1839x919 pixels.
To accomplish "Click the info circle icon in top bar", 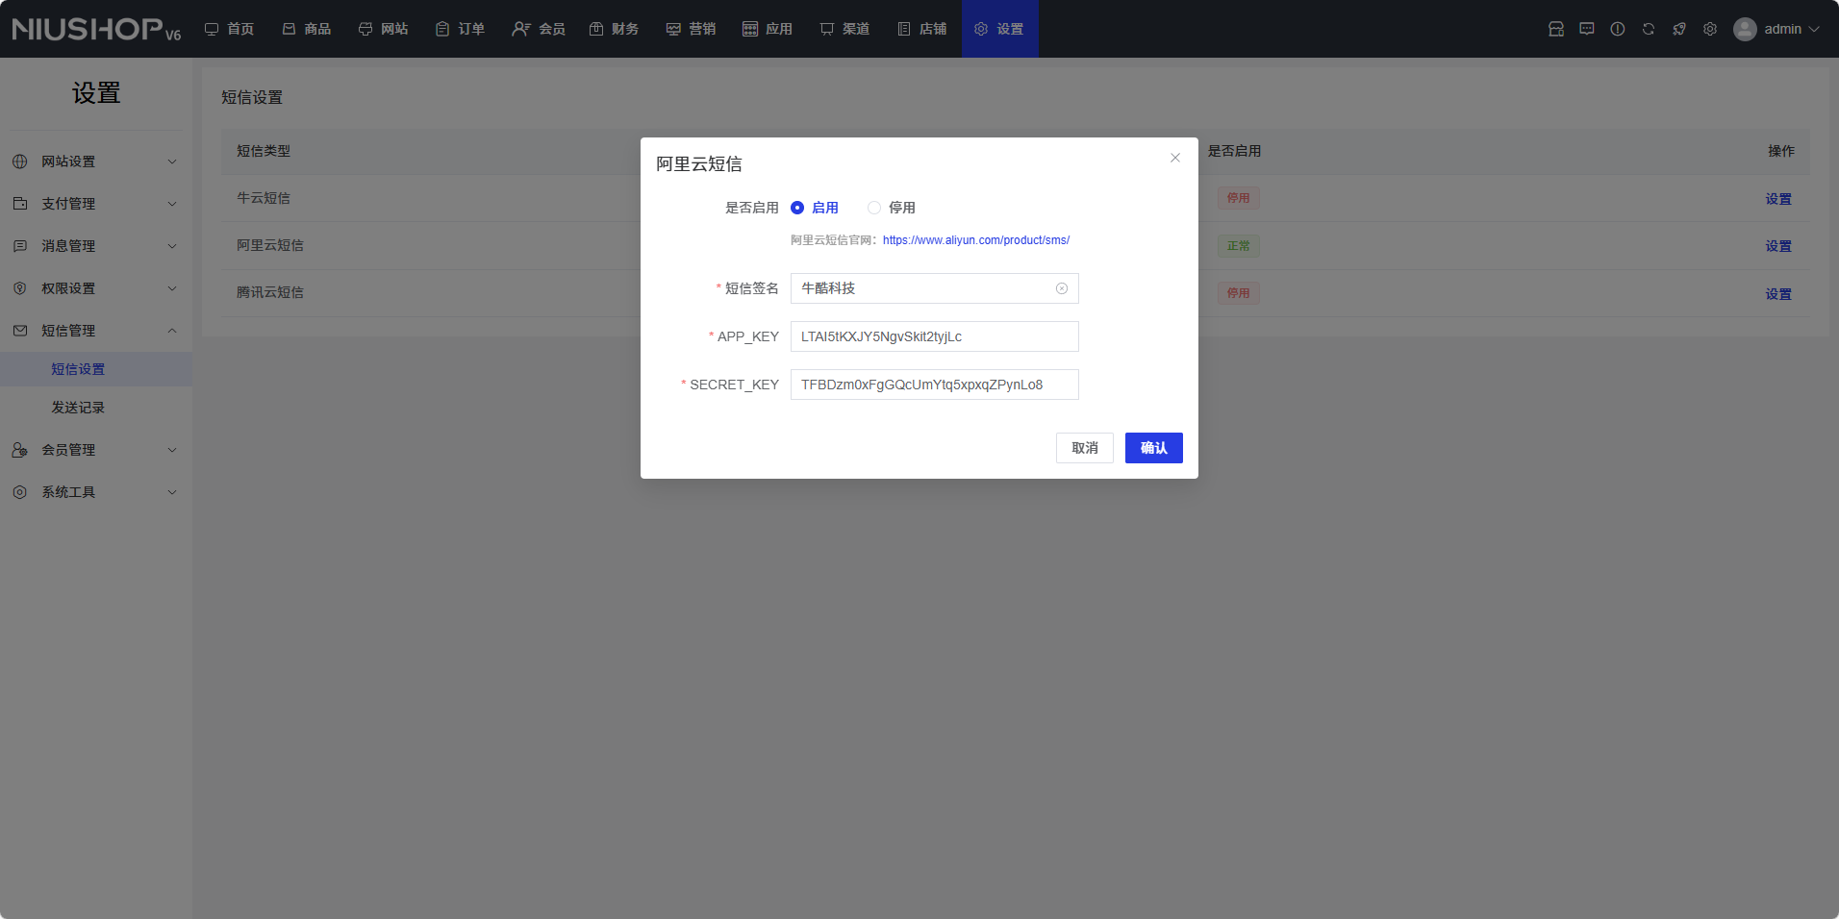I will click(1618, 29).
